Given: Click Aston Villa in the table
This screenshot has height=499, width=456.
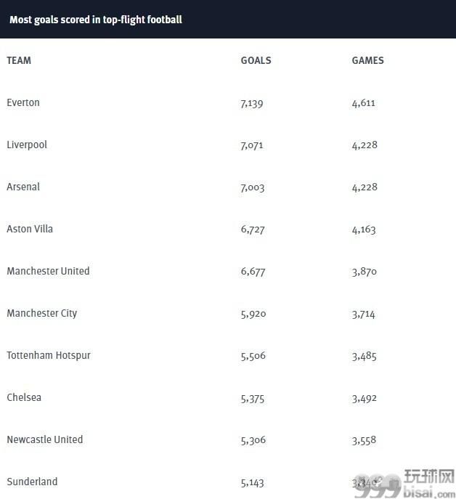Looking at the screenshot, I should [x=30, y=229].
